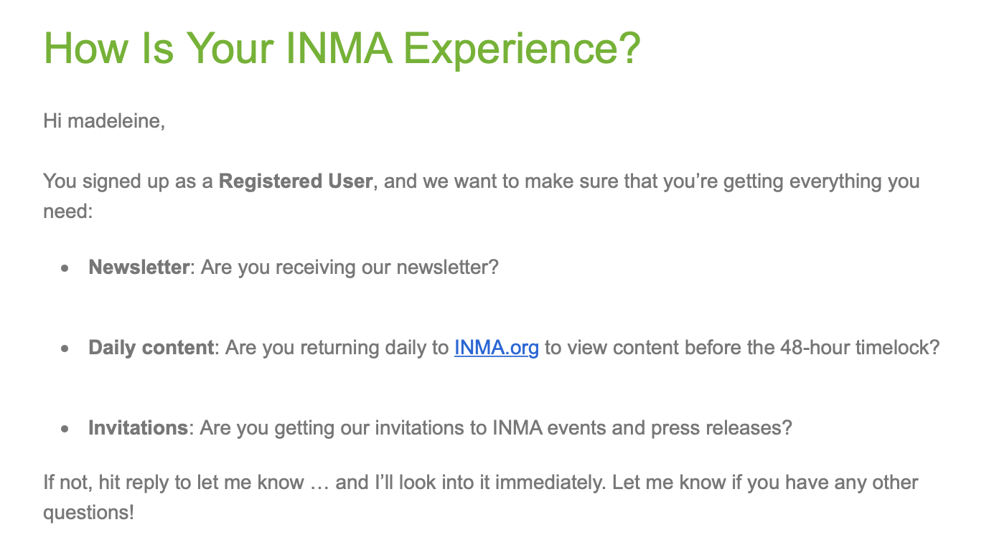
Task: Click the bold 'Newsletter' label
Action: [139, 267]
